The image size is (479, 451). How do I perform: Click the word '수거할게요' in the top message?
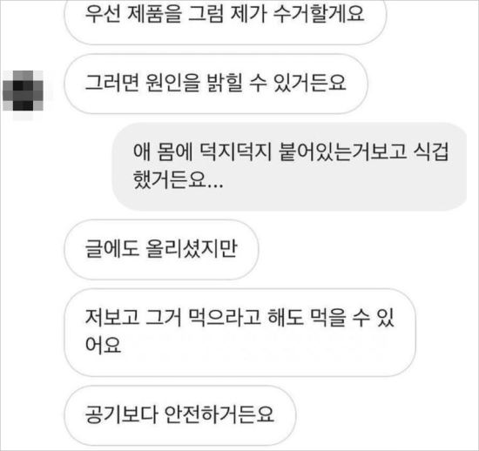point(318,14)
